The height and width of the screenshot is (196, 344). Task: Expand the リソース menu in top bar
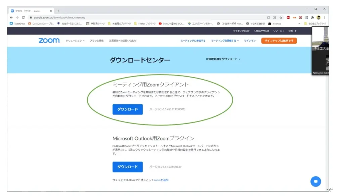point(278,31)
